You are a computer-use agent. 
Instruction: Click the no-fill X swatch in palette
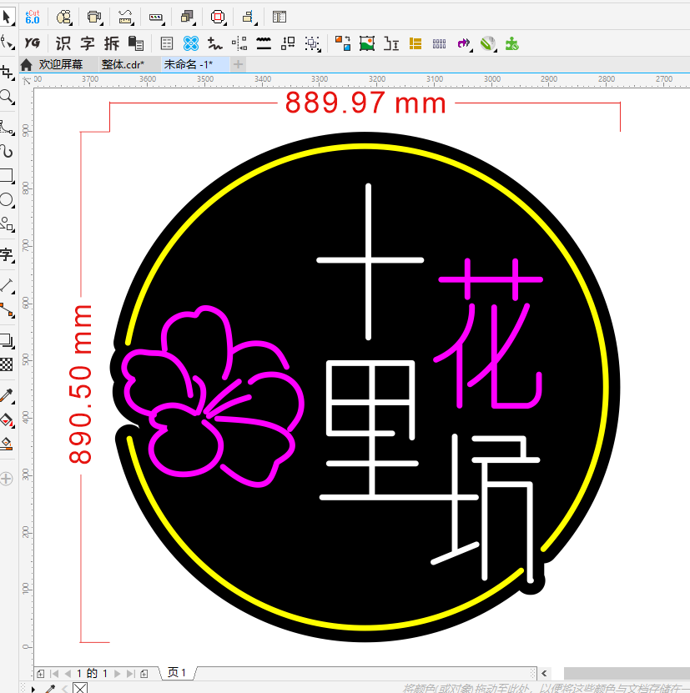pos(80,688)
